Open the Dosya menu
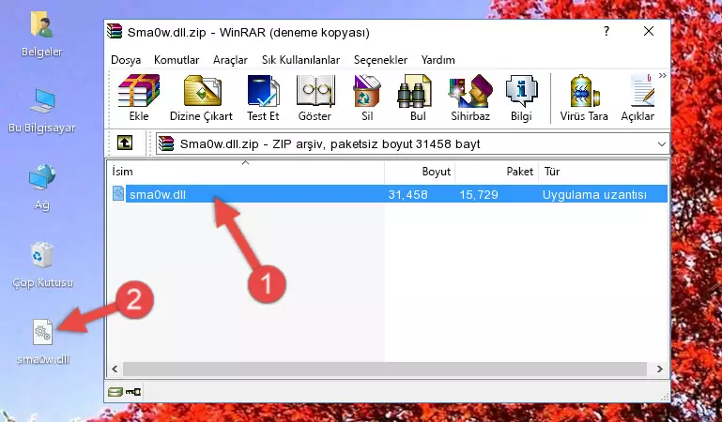 click(x=126, y=60)
